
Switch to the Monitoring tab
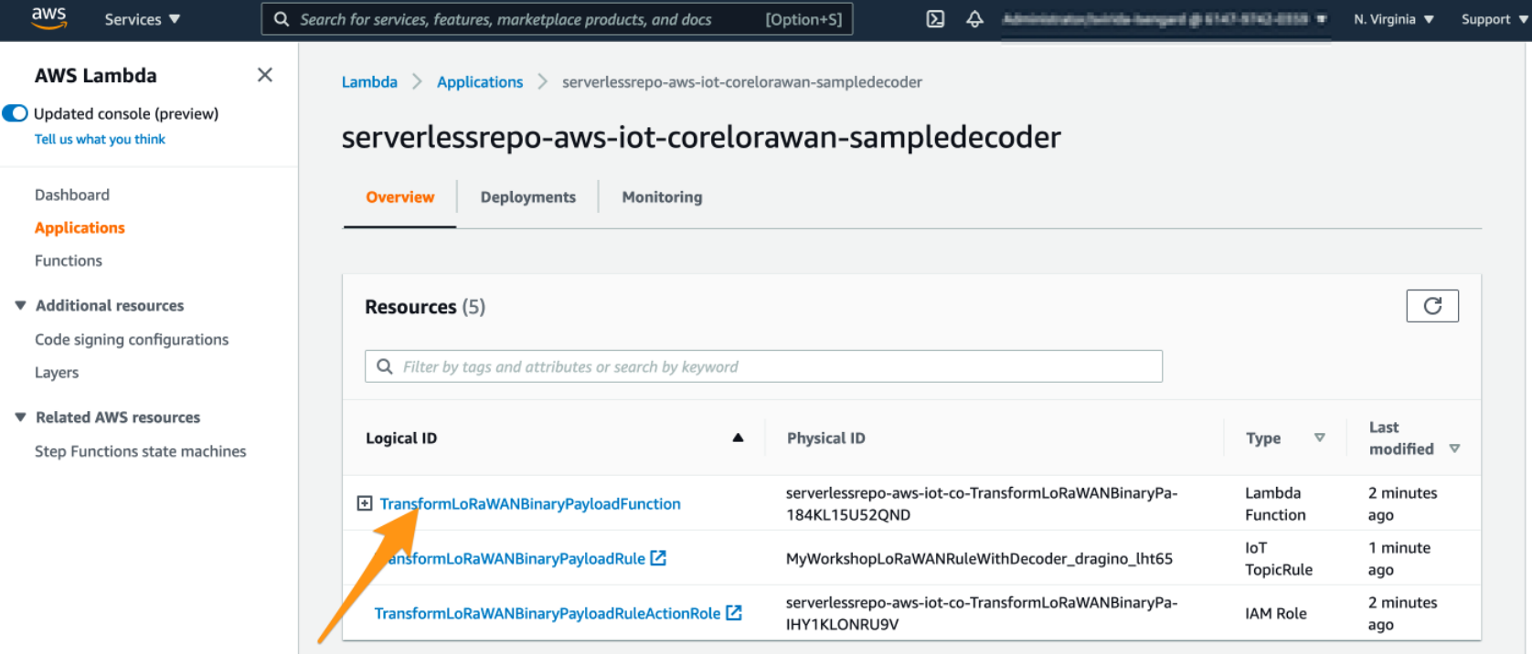click(x=662, y=197)
